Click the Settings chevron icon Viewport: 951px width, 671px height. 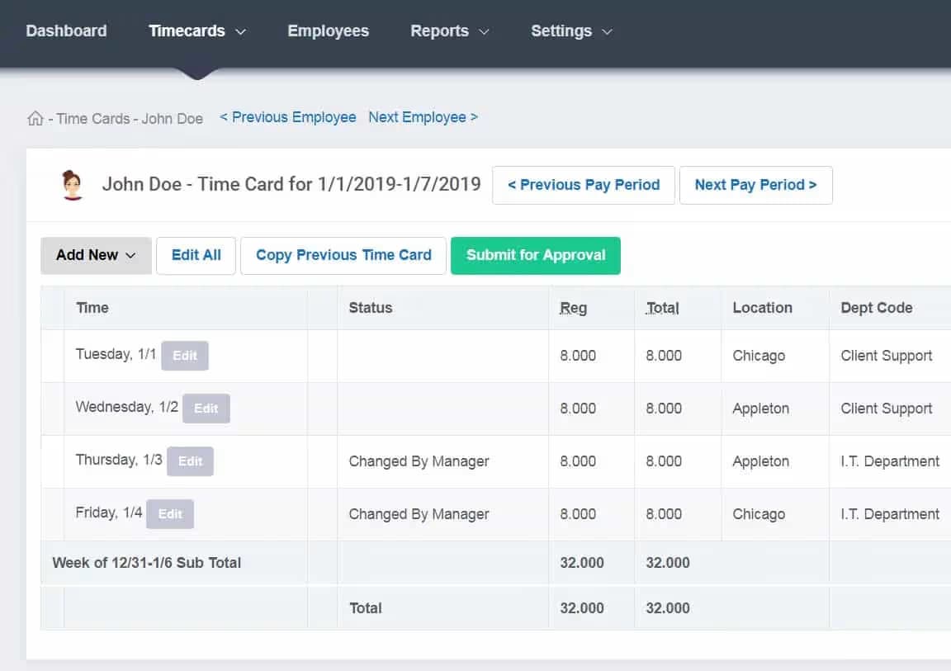(608, 31)
